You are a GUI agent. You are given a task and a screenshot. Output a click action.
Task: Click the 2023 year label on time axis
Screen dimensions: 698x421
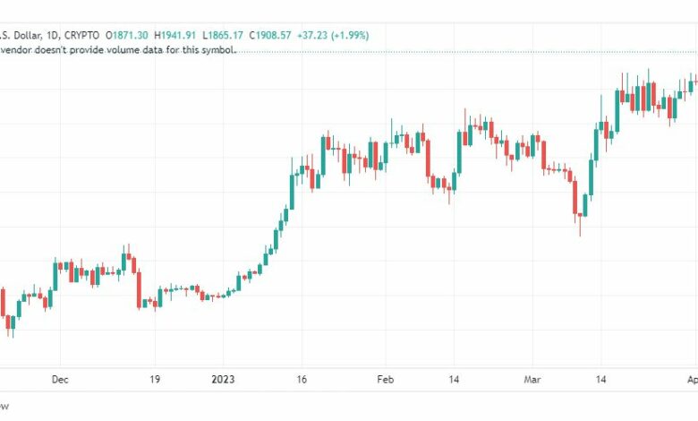tap(223, 380)
